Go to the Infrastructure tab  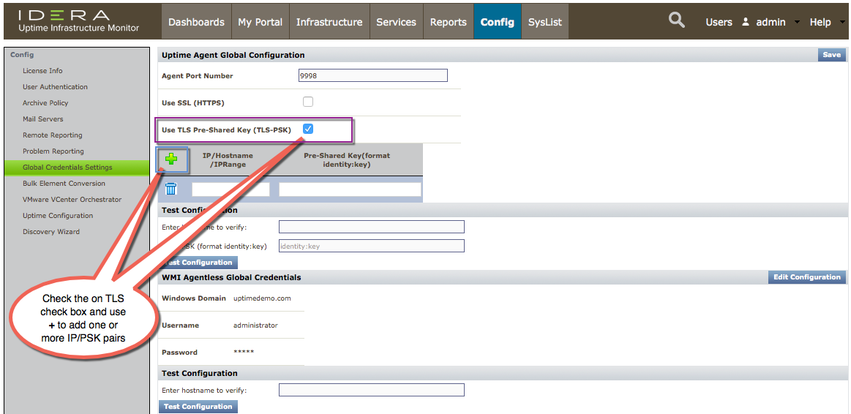pyautogui.click(x=329, y=22)
